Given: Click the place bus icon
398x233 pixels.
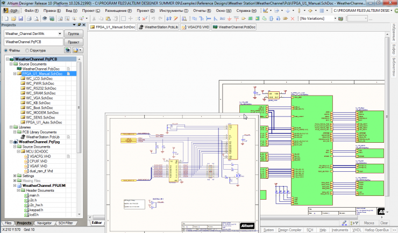Looking at the screenshot, I should pos(202,19).
